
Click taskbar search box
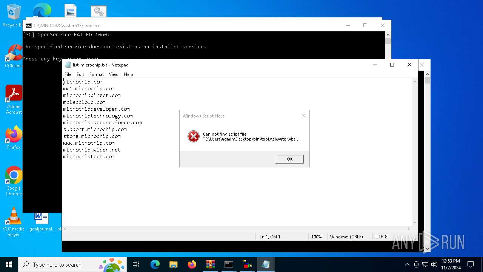73,264
